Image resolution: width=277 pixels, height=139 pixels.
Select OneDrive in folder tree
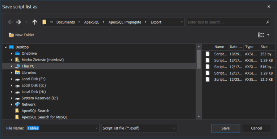tap(29, 54)
